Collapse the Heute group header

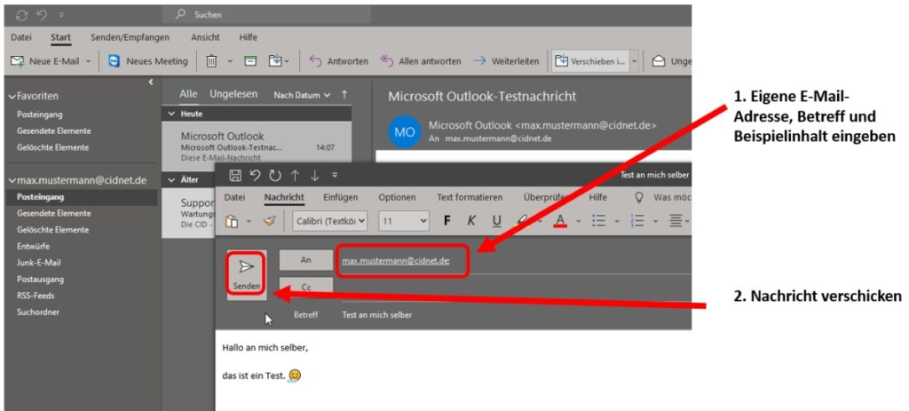[x=171, y=115]
